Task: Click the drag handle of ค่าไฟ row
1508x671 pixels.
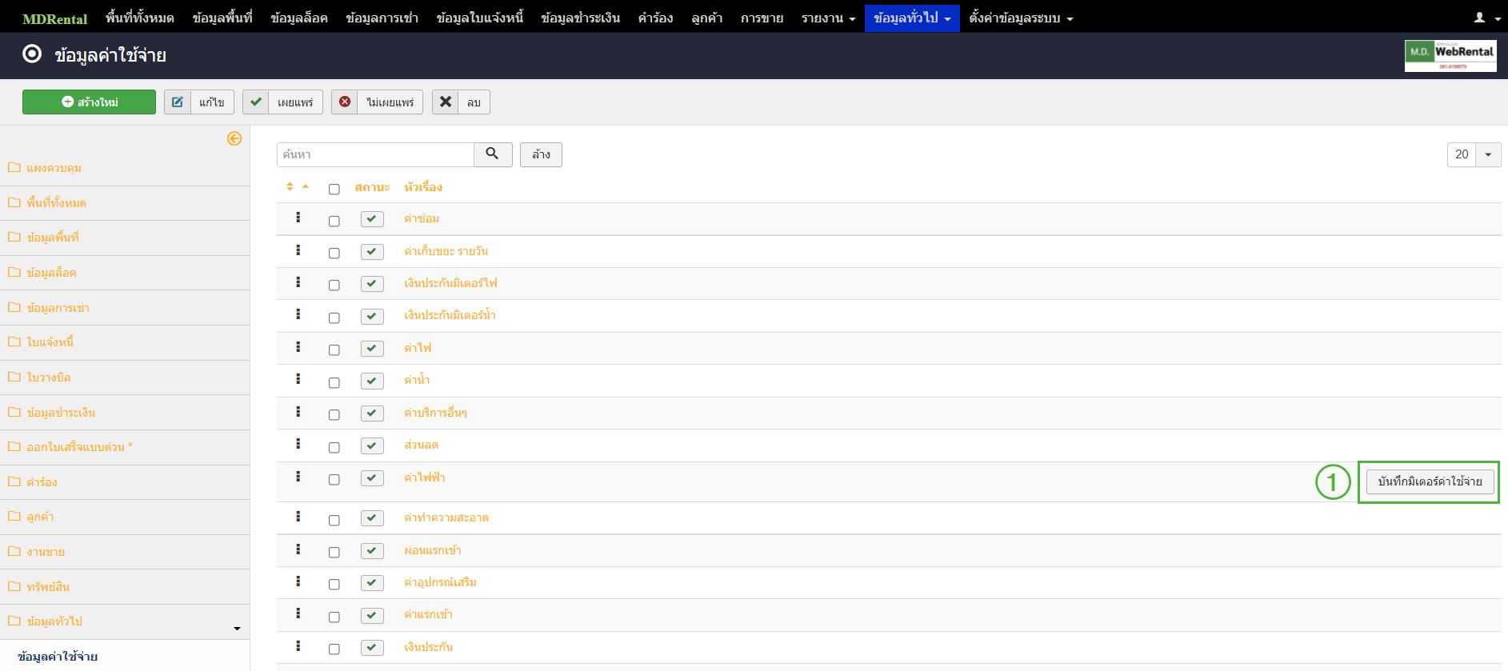Action: tap(298, 347)
